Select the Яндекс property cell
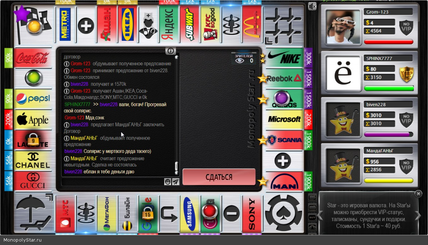428x245 pixels. 169,25
